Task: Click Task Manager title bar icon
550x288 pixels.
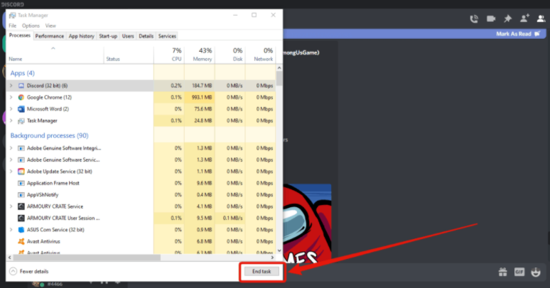Action: tap(12, 16)
